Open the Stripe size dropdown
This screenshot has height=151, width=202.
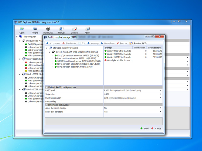(161, 94)
